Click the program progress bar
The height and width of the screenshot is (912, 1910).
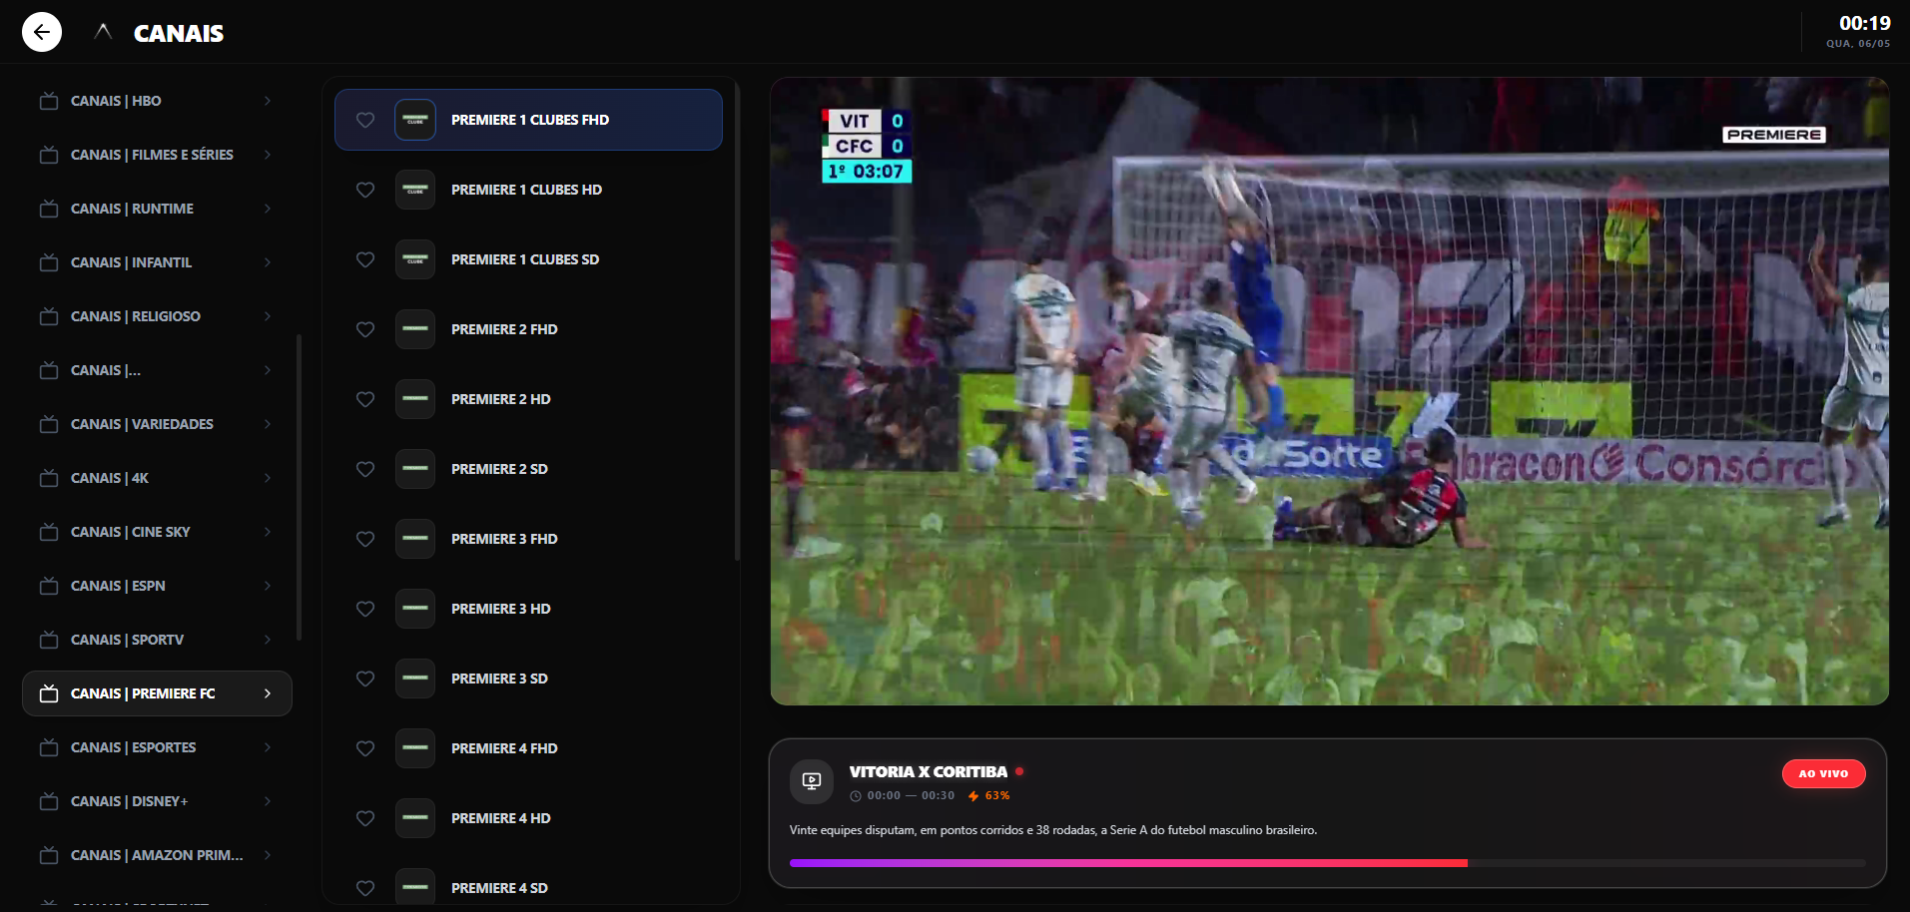tap(1327, 863)
